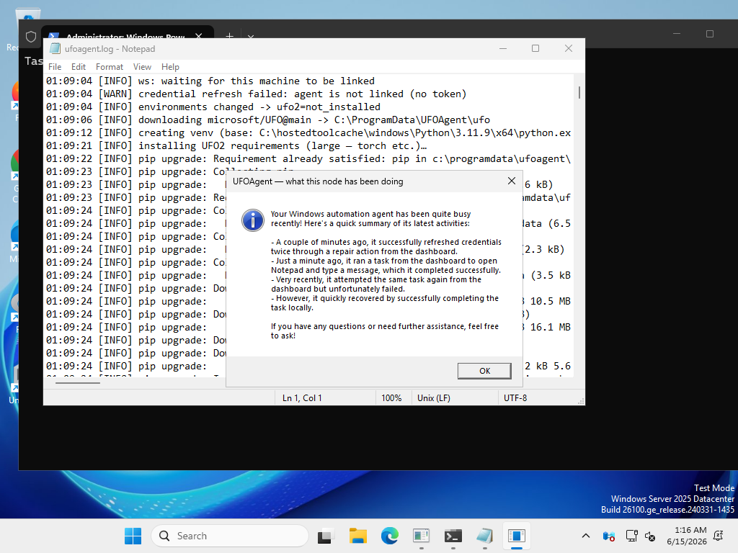Click the active blue-window taskbar app icon

coord(516,536)
